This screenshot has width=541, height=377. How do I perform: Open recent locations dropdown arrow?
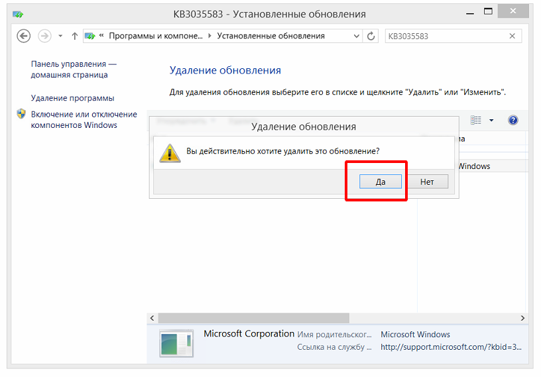(x=60, y=36)
